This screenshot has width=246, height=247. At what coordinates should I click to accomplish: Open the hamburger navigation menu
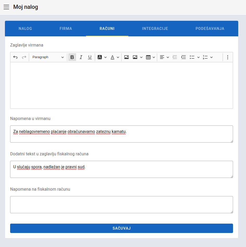point(6,7)
